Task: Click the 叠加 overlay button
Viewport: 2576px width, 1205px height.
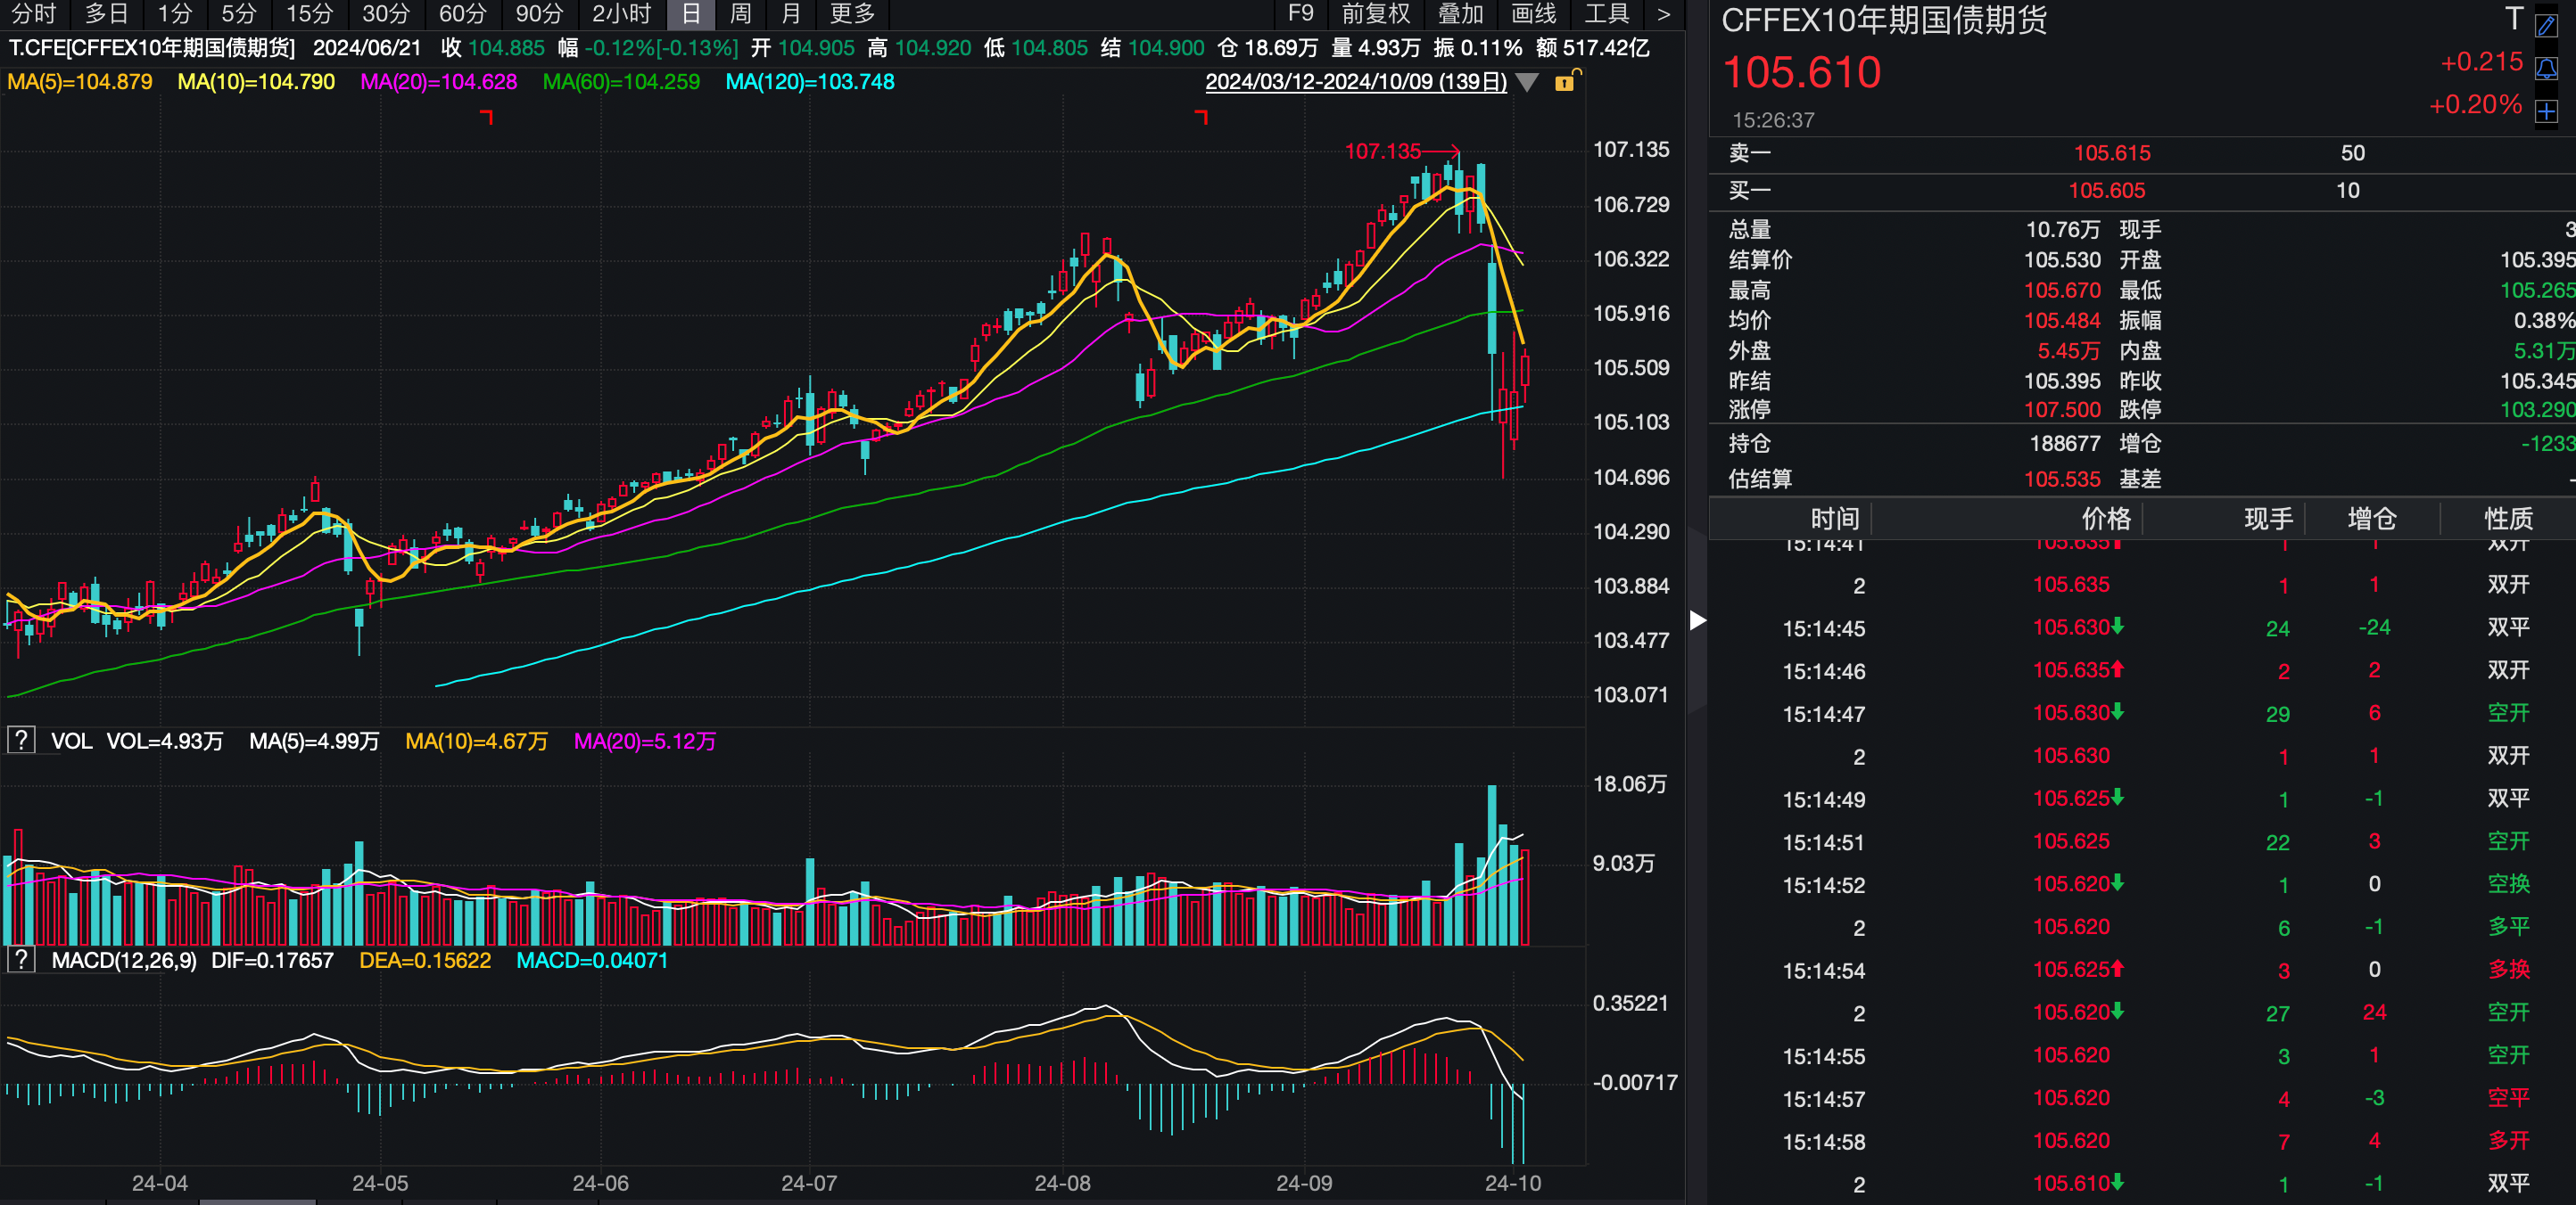Action: click(1460, 14)
